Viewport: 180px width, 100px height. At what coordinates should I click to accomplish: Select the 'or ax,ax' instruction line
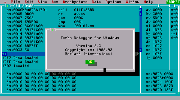point(46,14)
